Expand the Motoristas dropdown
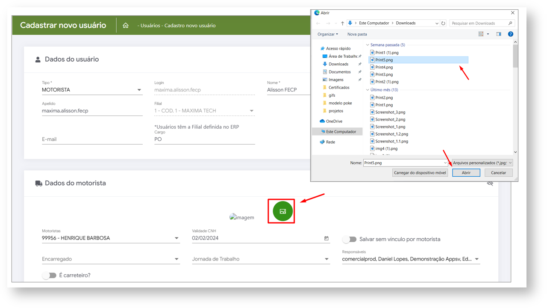Screen dimensions: 547x308 (x=176, y=238)
